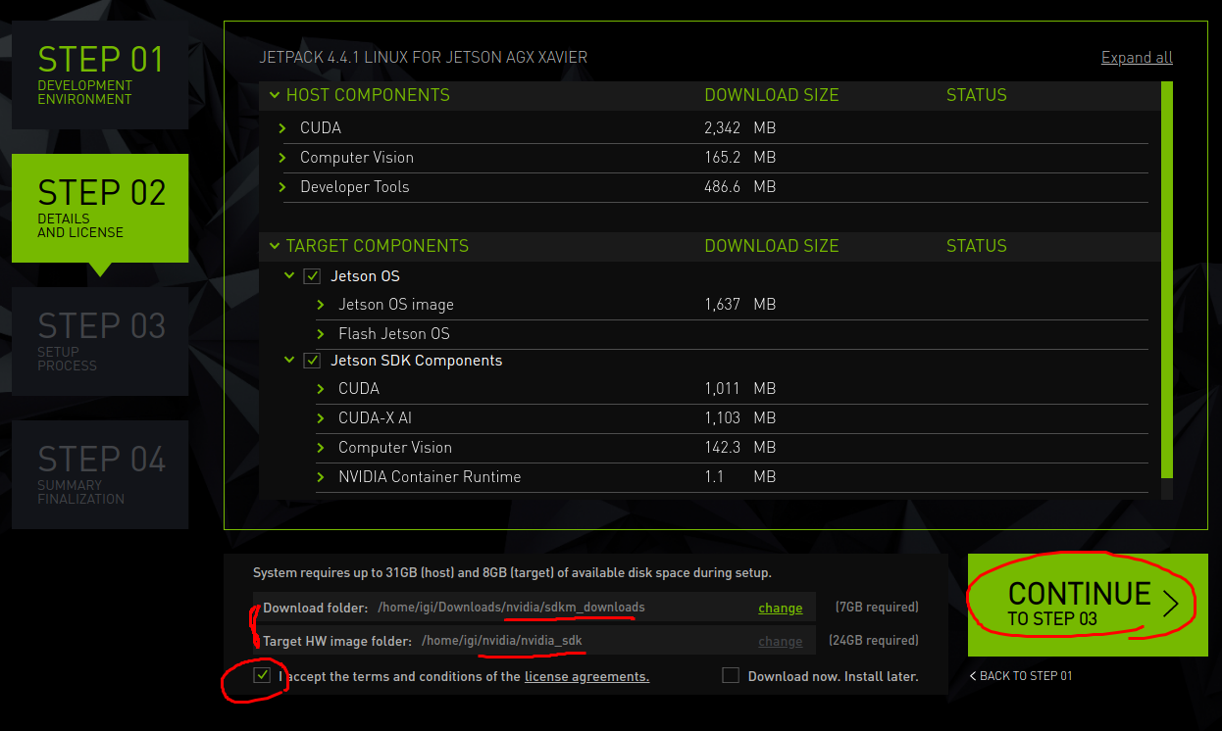Expand the NVIDIA Container Runtime row
The height and width of the screenshot is (731, 1222).
[x=321, y=477]
